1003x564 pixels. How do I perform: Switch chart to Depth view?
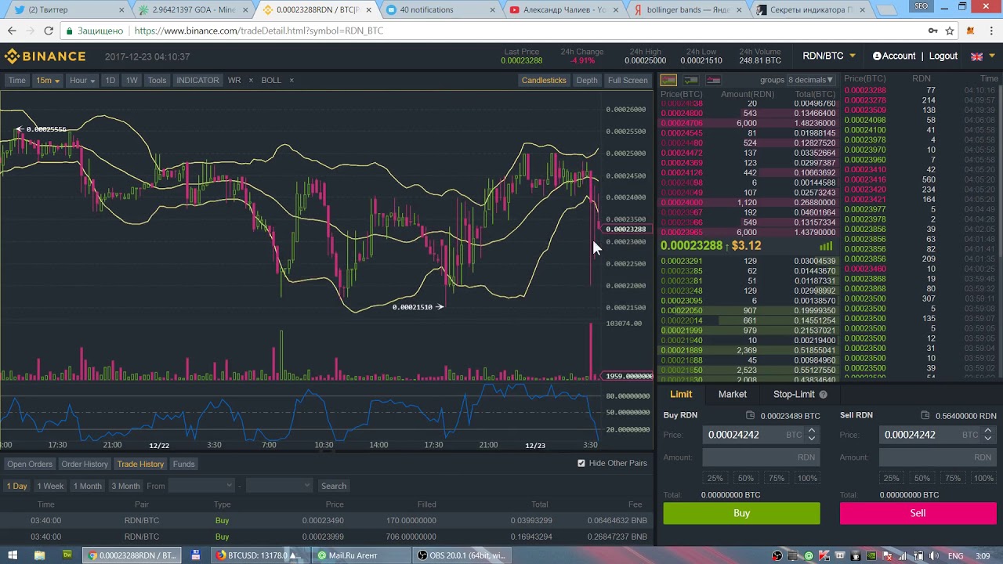pos(587,80)
